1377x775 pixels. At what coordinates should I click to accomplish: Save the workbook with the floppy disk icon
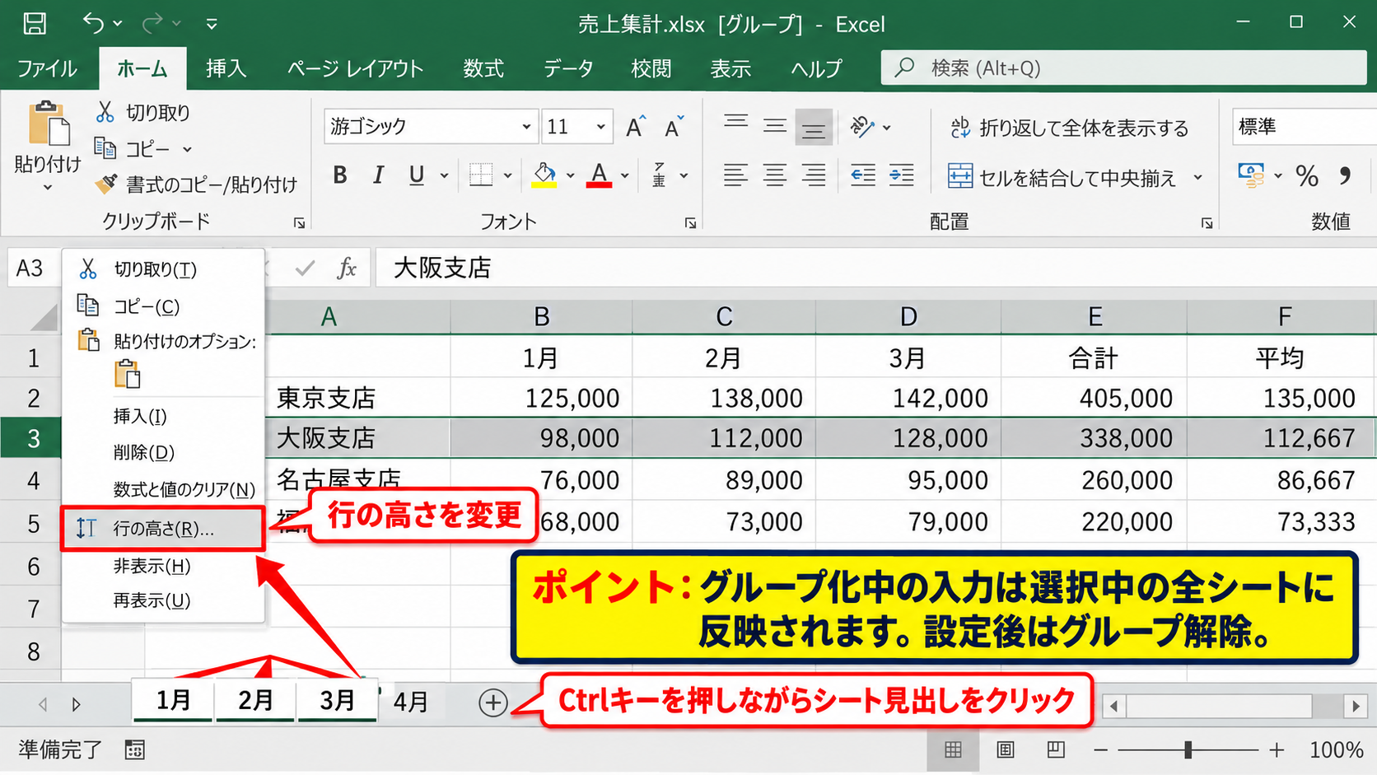pos(35,23)
